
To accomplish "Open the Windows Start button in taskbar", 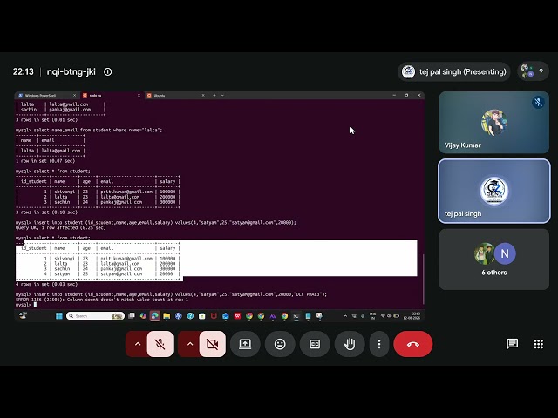I will coord(59,315).
